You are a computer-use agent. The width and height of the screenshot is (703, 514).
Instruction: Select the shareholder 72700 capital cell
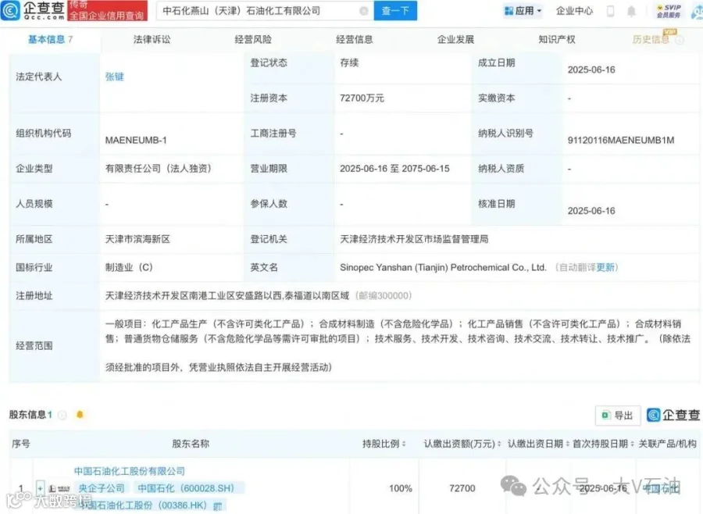coord(462,488)
